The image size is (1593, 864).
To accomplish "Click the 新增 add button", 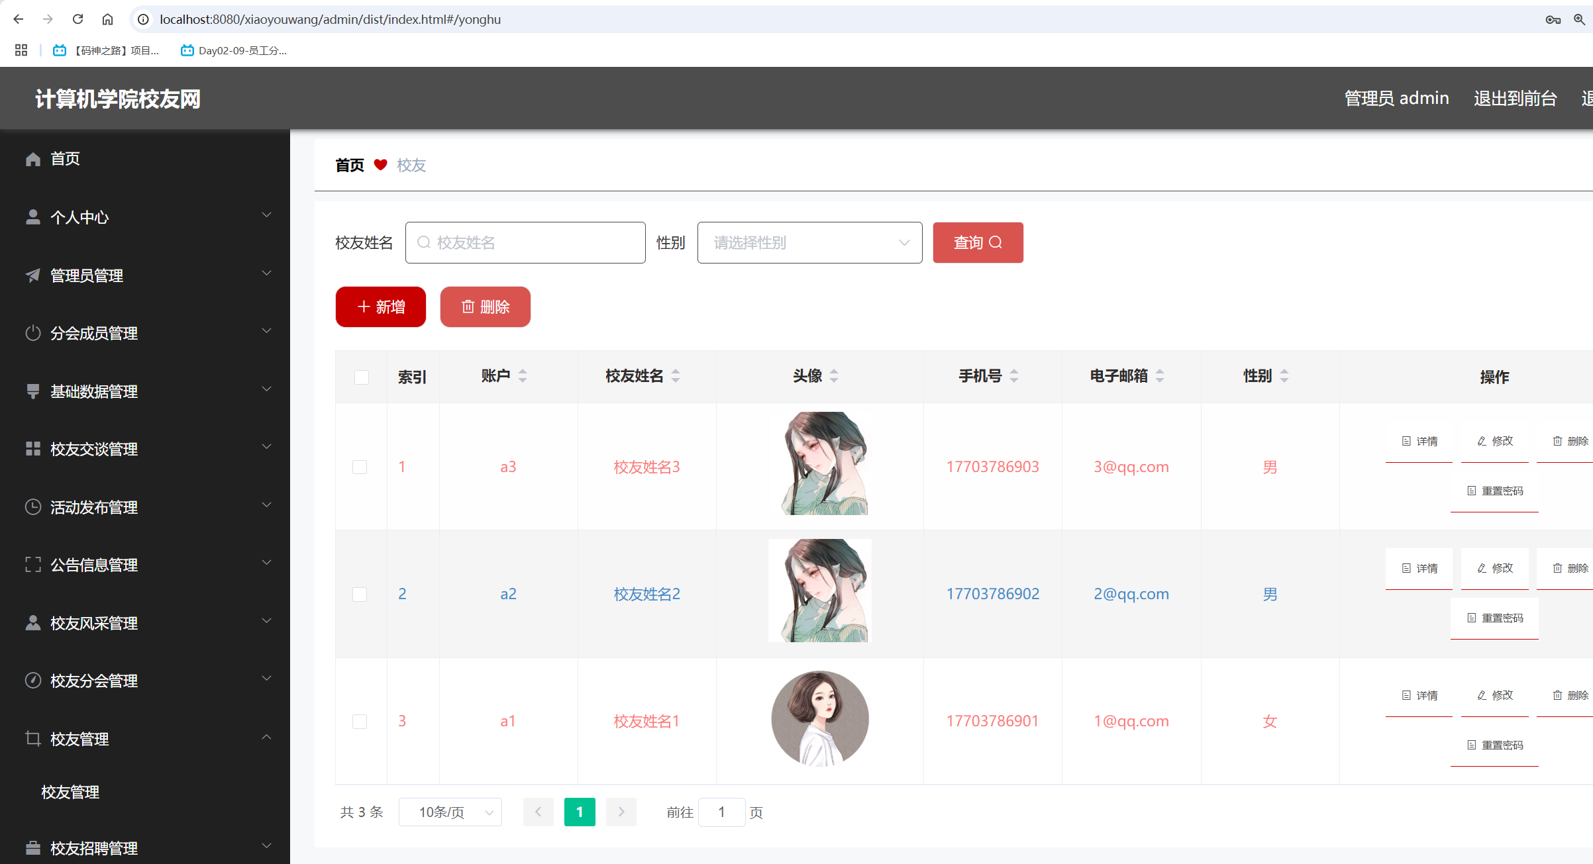I will [x=381, y=307].
